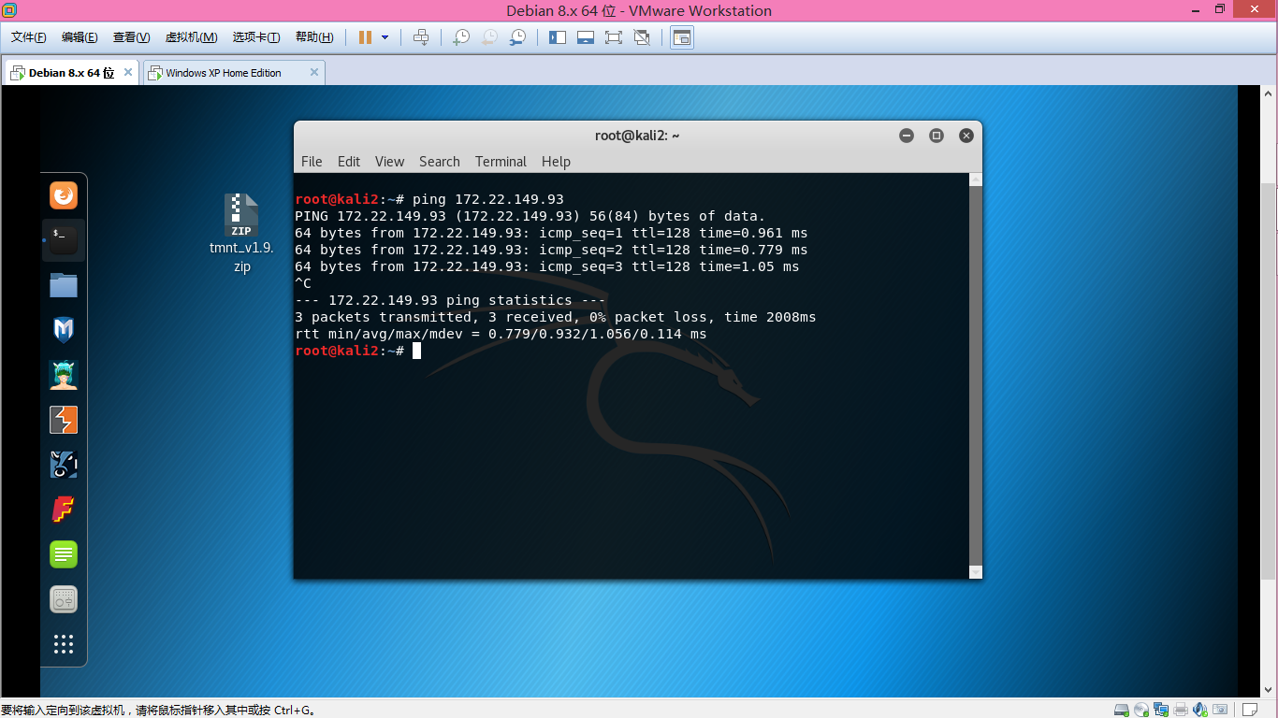Open the snapshot manager

click(x=517, y=37)
